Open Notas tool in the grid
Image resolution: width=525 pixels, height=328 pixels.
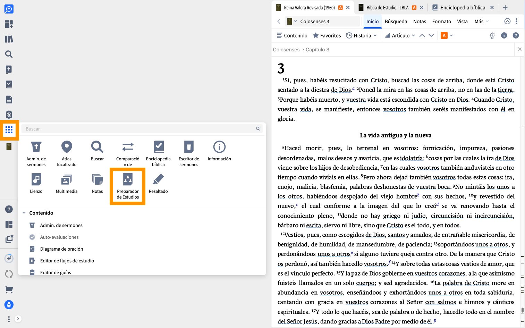(97, 183)
